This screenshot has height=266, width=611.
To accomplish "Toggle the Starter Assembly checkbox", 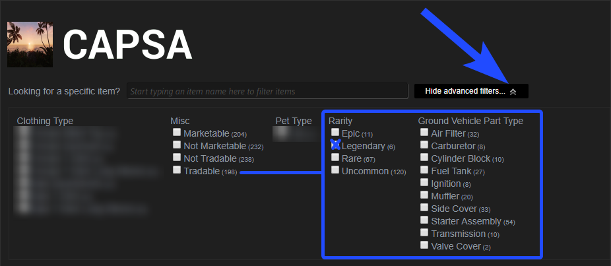I will (424, 220).
